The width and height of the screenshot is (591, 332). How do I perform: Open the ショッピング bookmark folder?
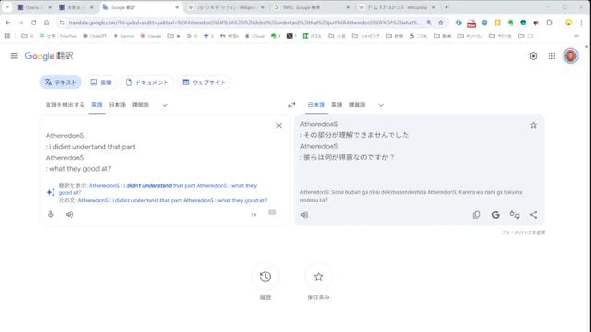pyautogui.click(x=367, y=36)
